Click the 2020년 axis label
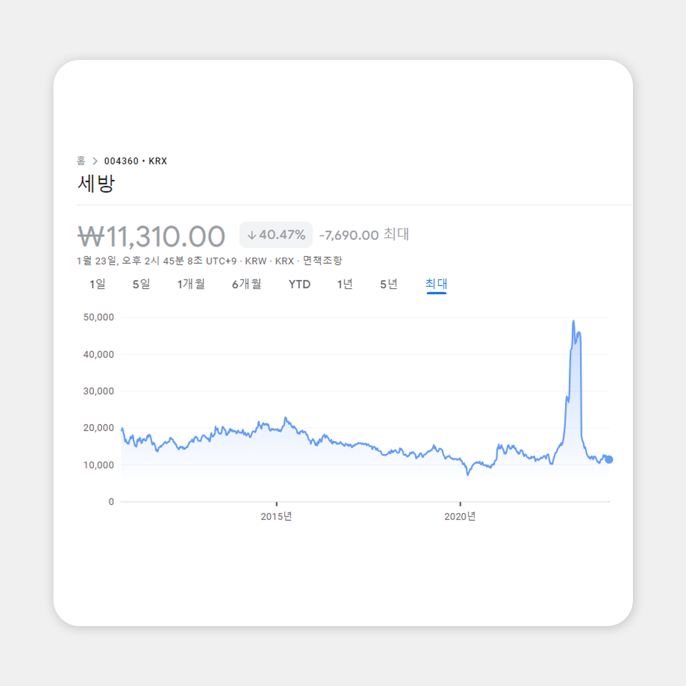This screenshot has height=686, width=686. pyautogui.click(x=460, y=516)
